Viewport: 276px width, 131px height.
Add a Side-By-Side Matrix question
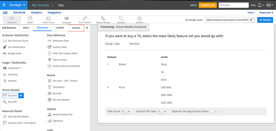coord(16,117)
